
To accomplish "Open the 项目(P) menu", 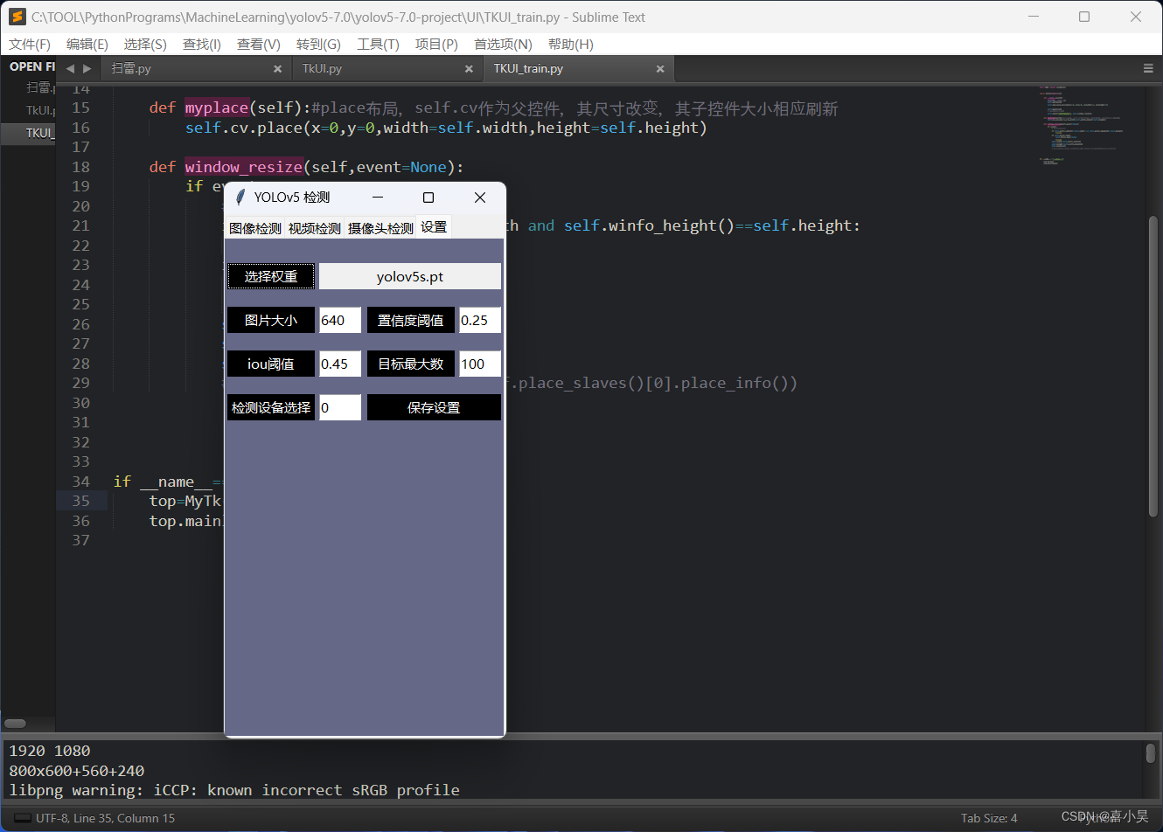I will [x=436, y=45].
